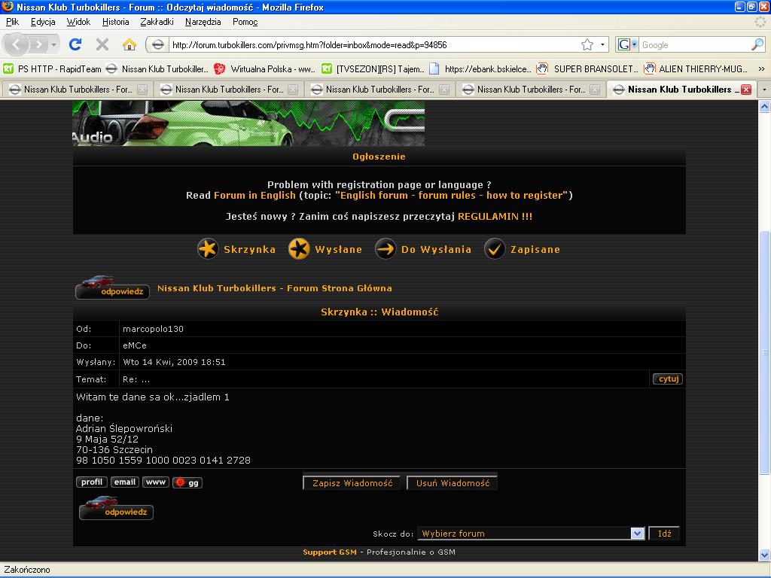Open the REGULAMIN !!! link
Screen dimensions: 771x578
495,216
